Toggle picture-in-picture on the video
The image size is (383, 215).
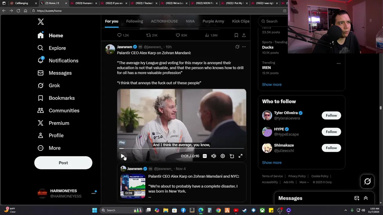pos(232,156)
